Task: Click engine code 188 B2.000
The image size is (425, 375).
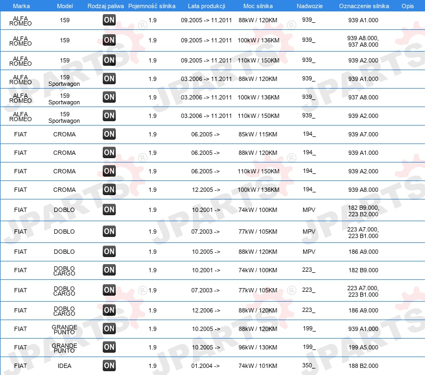Action: (x=363, y=366)
